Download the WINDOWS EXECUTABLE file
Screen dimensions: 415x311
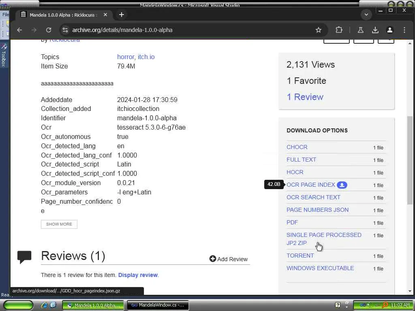[320, 268]
